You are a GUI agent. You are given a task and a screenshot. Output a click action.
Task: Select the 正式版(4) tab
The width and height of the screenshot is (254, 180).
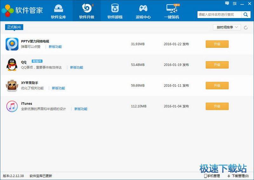pos(14,27)
